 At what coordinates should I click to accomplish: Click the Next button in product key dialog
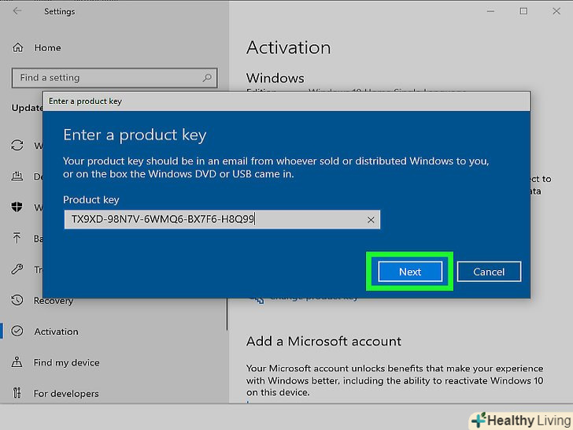pos(410,272)
